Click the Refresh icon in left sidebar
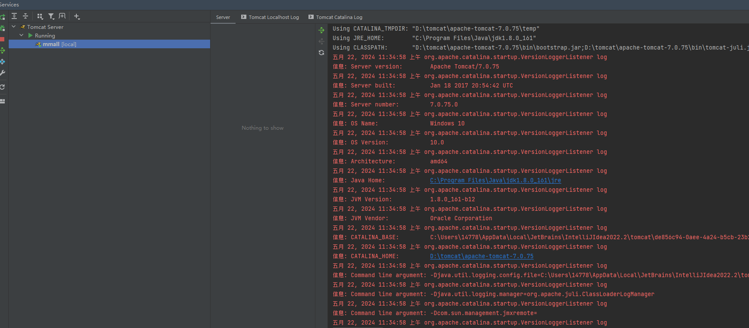The height and width of the screenshot is (328, 749). tap(2, 87)
